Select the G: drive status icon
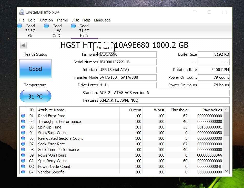 coord(19,26)
